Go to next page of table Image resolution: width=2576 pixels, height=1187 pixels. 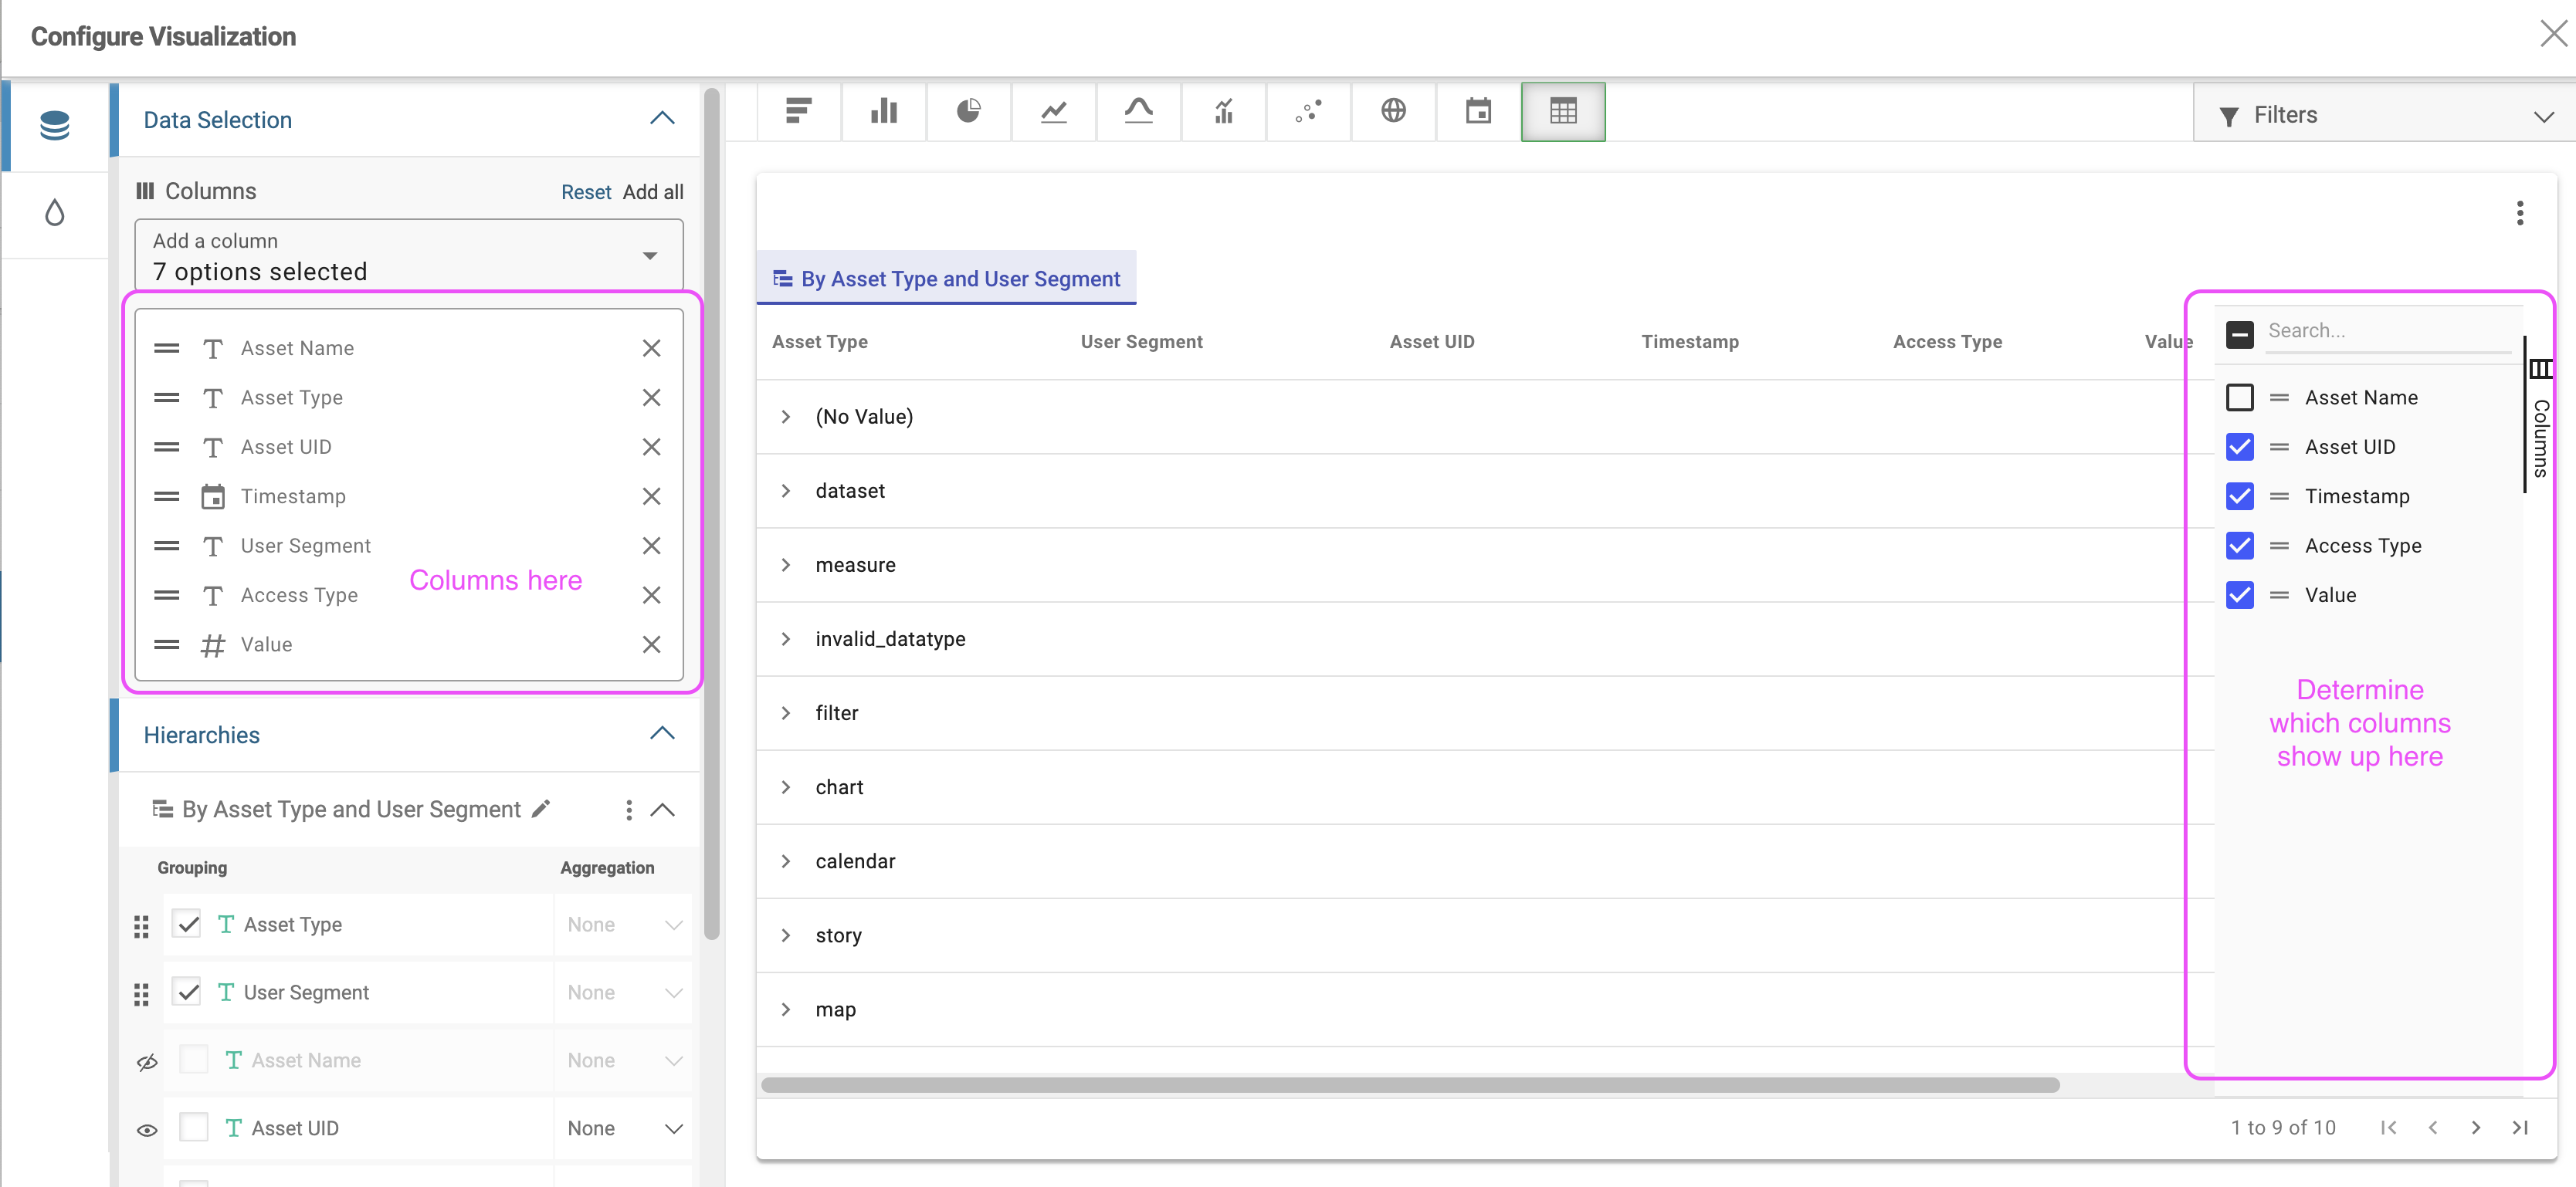pyautogui.click(x=2476, y=1127)
